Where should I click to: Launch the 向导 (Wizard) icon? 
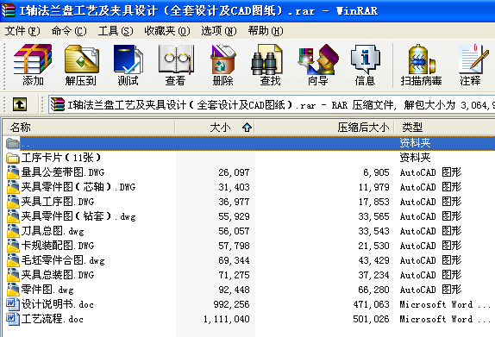point(318,59)
